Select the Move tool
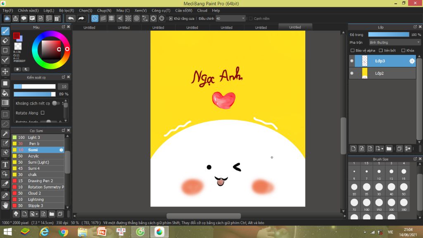The image size is (423, 238). click(x=5, y=71)
